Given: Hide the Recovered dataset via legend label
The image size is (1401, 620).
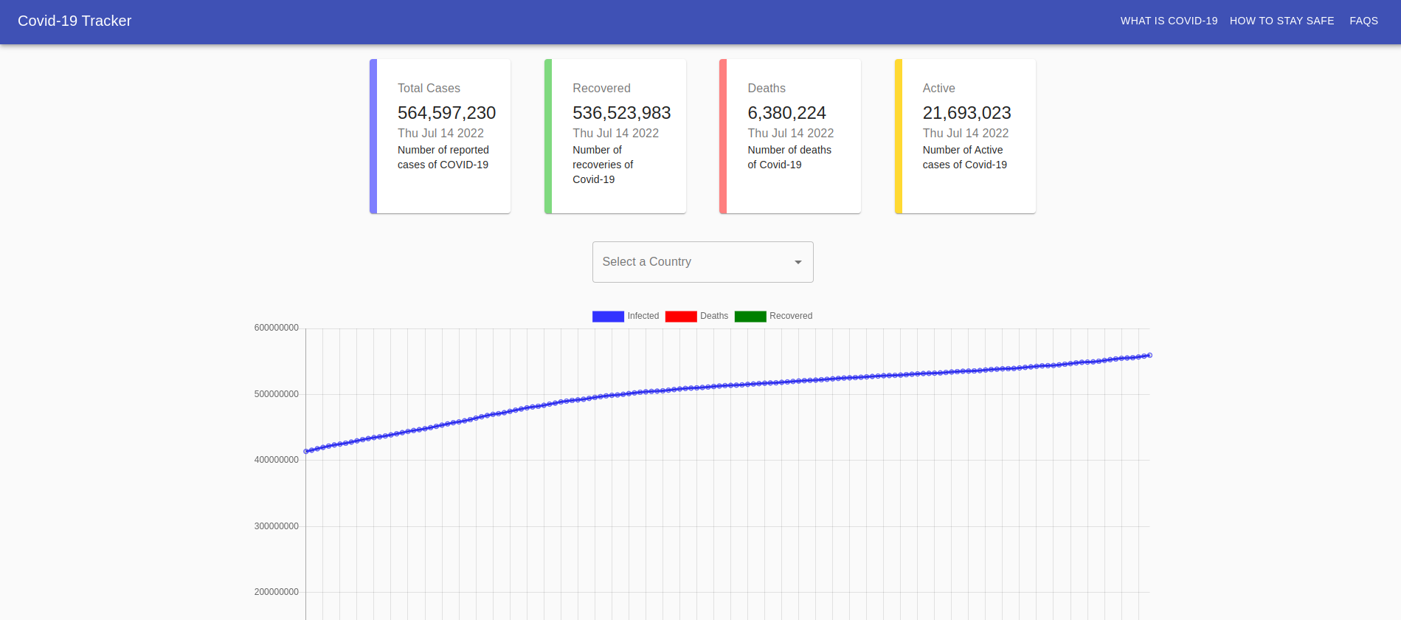Looking at the screenshot, I should pyautogui.click(x=790, y=316).
